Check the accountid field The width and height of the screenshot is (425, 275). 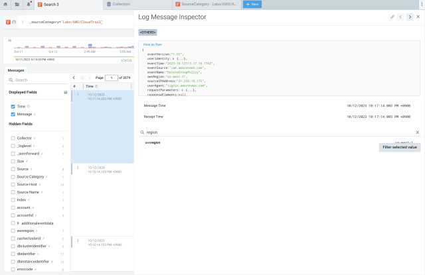(x=13, y=215)
